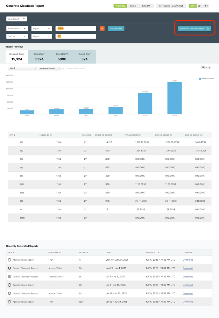Click the phone icon for Jun 18 report
This screenshot has height=318, width=219.
coord(10,260)
